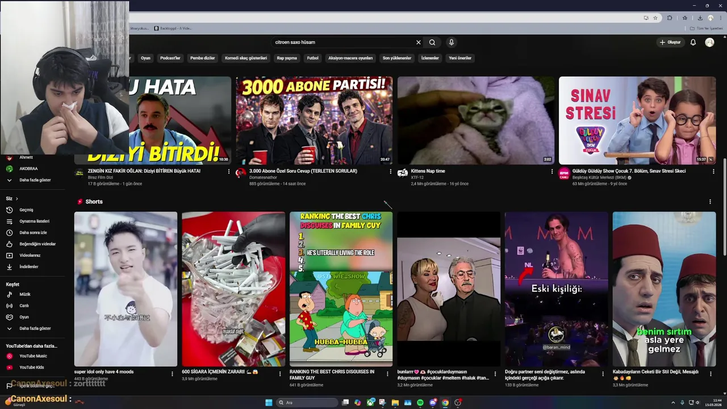Open Chrome three-dot menu

click(x=720, y=18)
